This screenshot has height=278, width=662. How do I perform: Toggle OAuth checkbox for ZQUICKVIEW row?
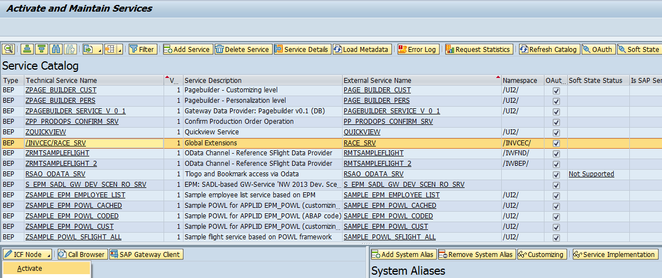[556, 133]
